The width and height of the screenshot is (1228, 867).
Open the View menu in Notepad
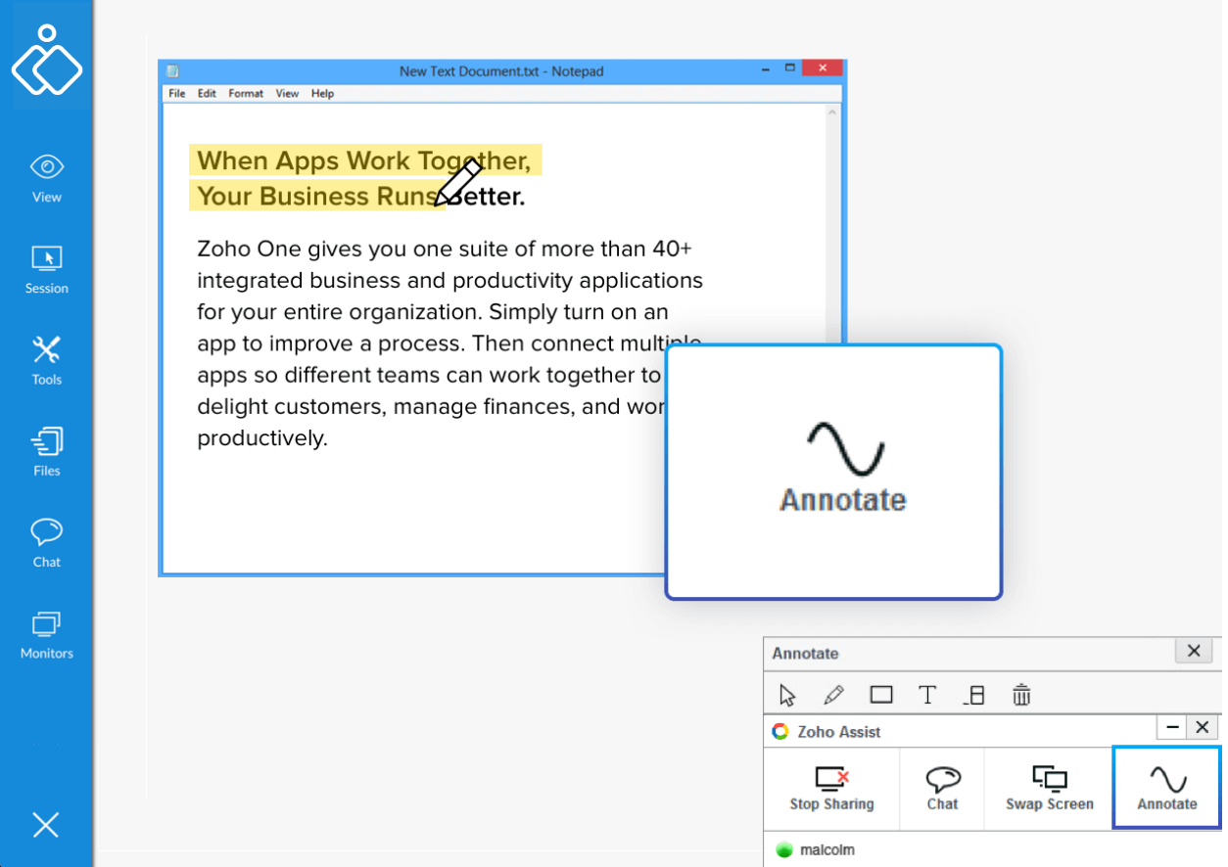[287, 93]
